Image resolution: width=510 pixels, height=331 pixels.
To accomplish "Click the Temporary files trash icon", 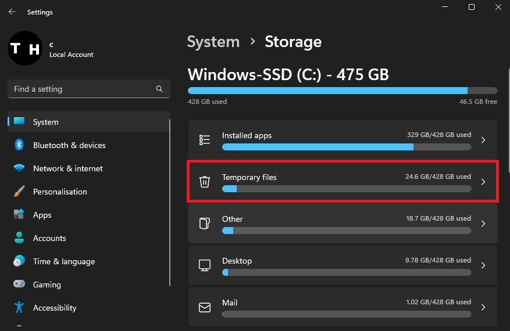I will pos(205,182).
